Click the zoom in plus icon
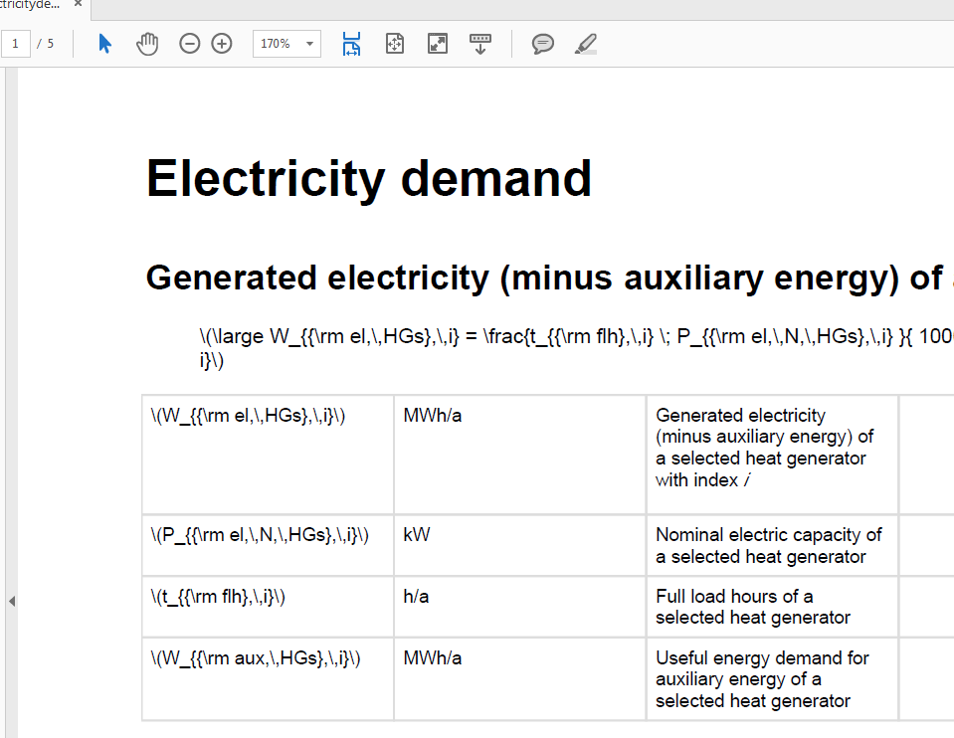This screenshot has height=738, width=954. pyautogui.click(x=222, y=44)
